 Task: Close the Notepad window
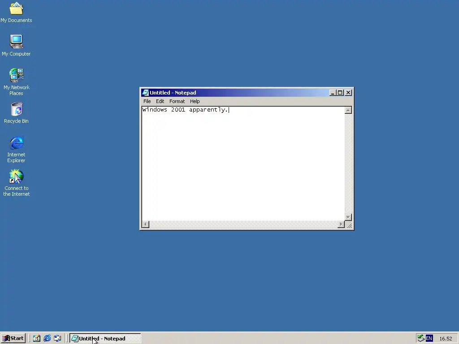point(348,93)
